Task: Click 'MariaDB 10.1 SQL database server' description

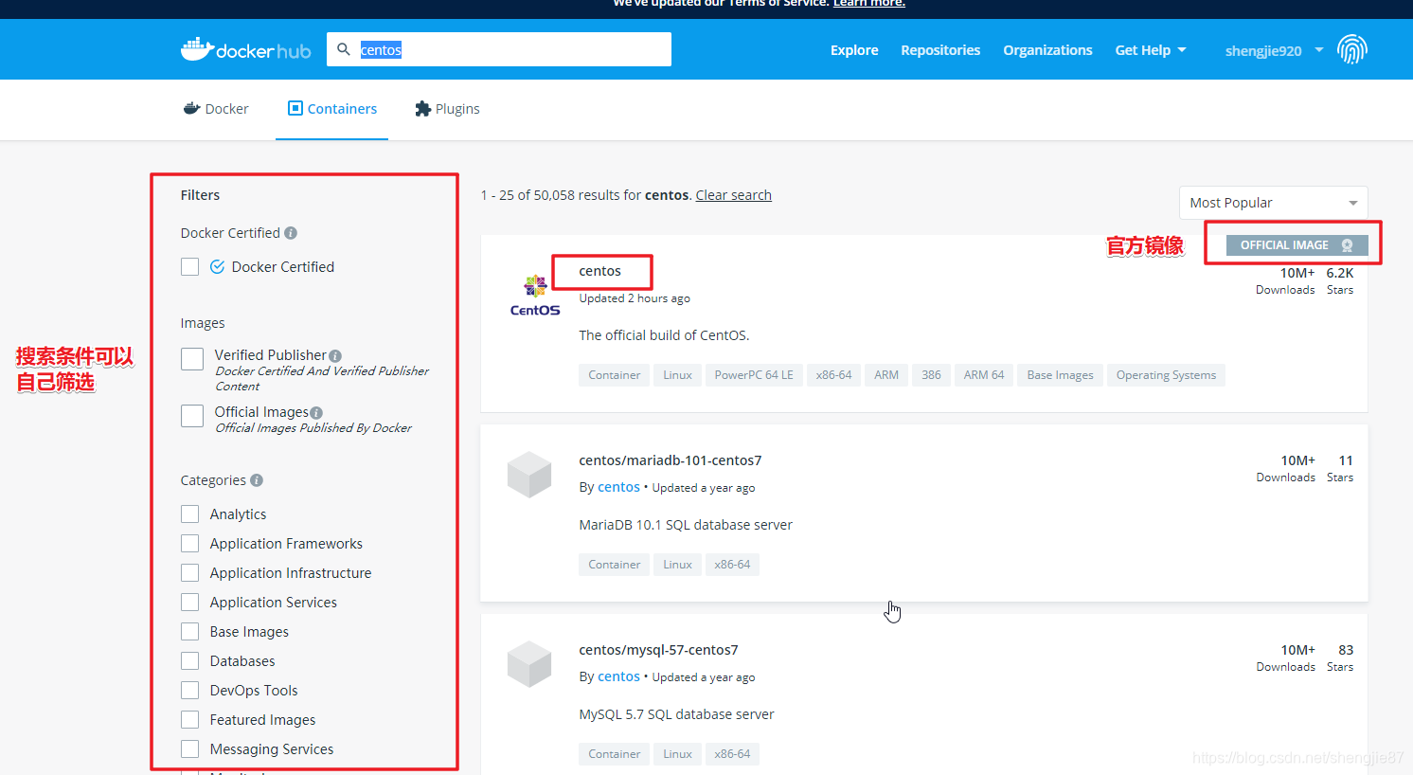Action: click(x=686, y=525)
